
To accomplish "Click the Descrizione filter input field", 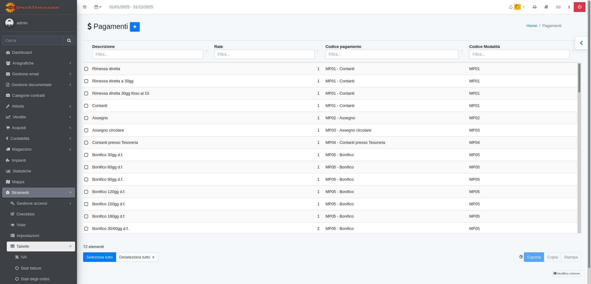I will [147, 54].
